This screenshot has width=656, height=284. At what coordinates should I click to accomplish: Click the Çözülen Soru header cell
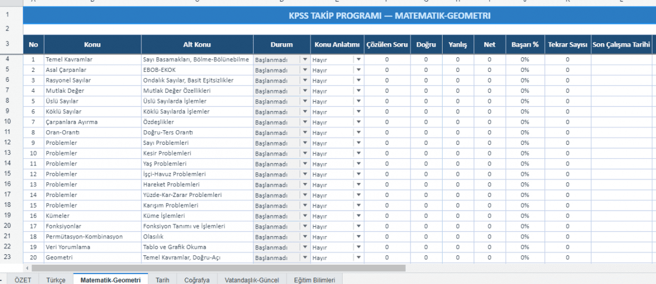[x=387, y=45]
